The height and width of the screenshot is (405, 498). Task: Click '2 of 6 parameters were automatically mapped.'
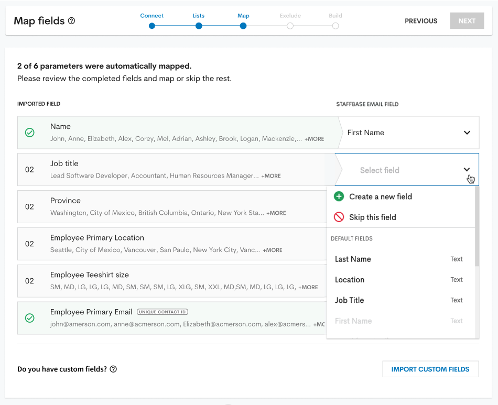coord(104,66)
